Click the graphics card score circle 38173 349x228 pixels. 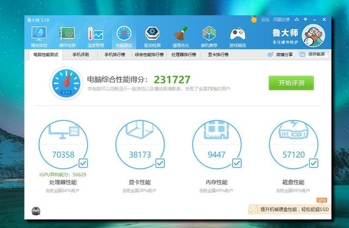coord(140,145)
